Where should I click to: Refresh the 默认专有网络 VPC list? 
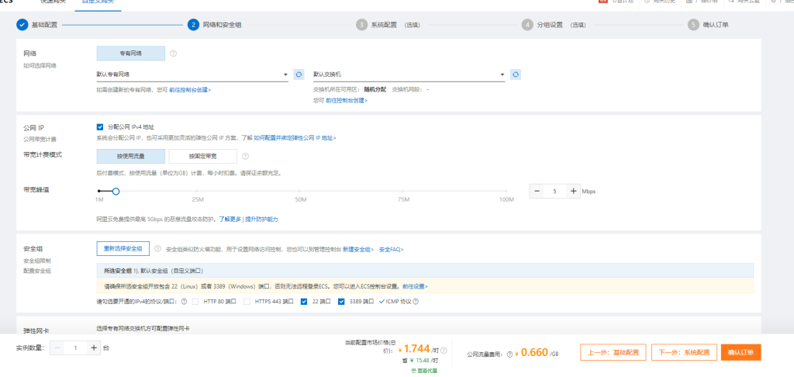point(299,74)
